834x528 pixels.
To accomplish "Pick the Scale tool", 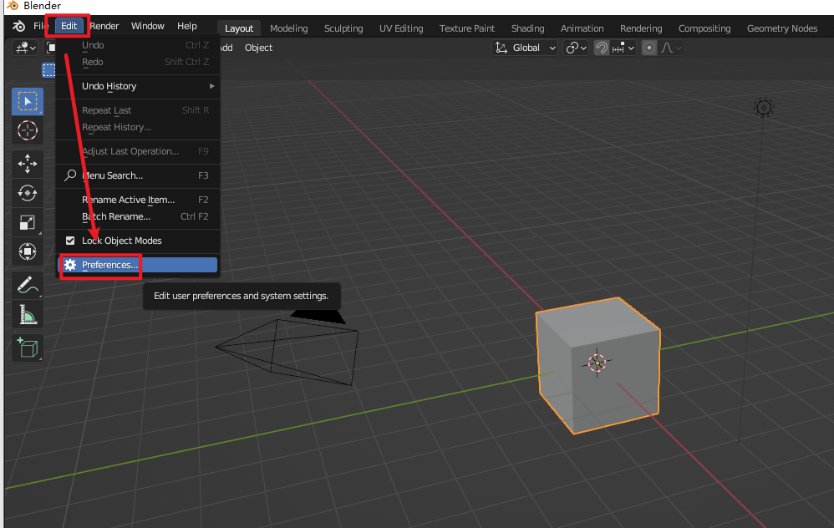I will tap(28, 222).
